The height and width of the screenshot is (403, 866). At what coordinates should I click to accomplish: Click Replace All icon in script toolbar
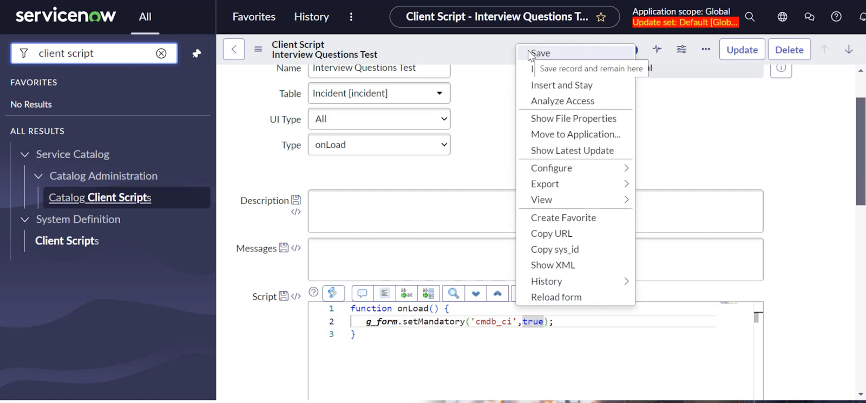click(428, 293)
